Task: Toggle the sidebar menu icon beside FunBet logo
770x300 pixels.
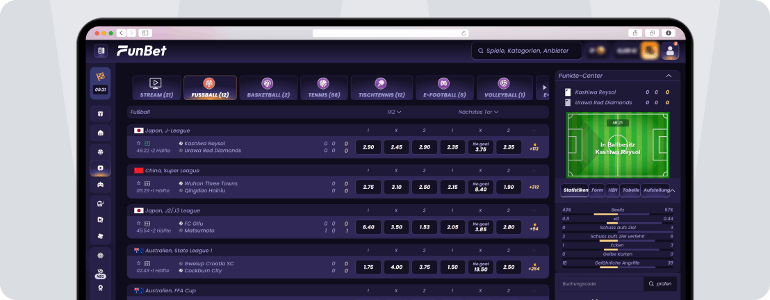Action: coord(101,51)
